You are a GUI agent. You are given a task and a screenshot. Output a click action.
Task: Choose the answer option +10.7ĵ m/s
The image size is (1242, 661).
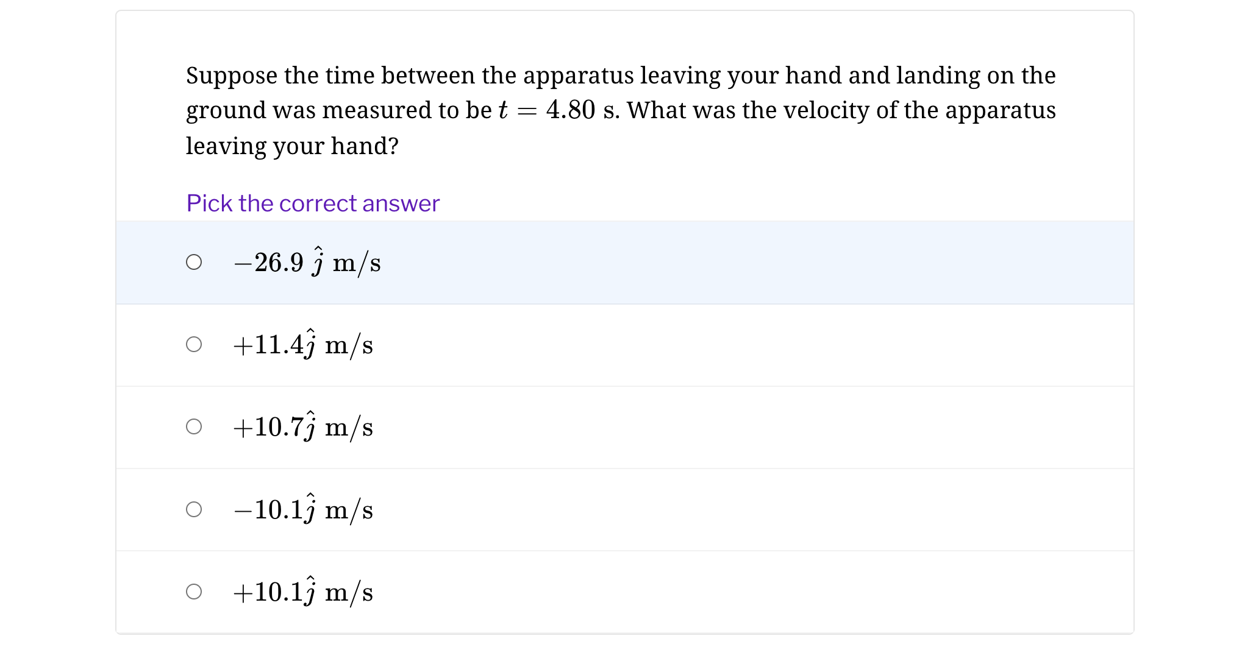click(x=303, y=427)
